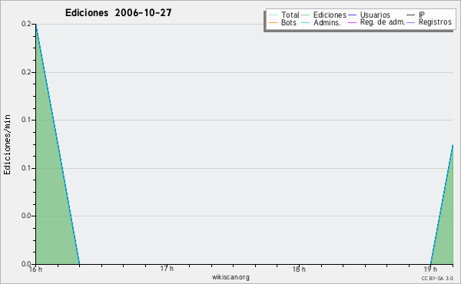Click the blue Usuarios legend line swatch

point(352,15)
